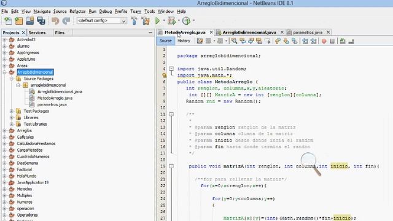
Task: Expand the Test Libraries node
Action: [x=12, y=124]
